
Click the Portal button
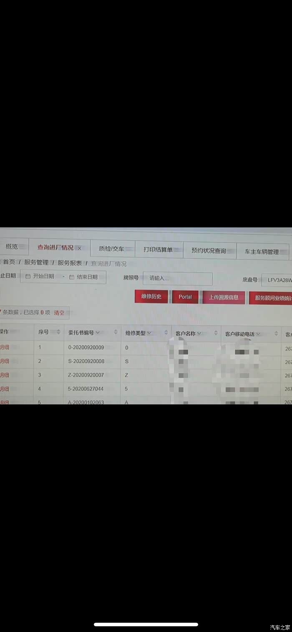(185, 297)
